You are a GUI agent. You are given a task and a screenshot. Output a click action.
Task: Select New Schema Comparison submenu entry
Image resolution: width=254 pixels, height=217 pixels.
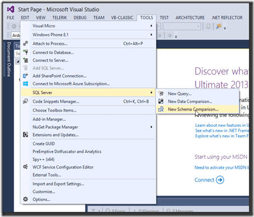coord(198,109)
